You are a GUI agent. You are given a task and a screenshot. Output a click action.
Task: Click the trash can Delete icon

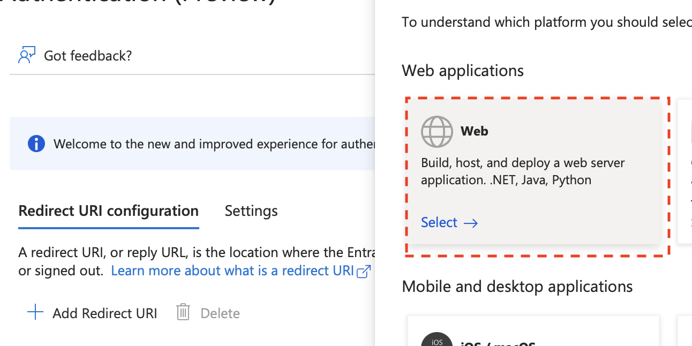coord(183,313)
